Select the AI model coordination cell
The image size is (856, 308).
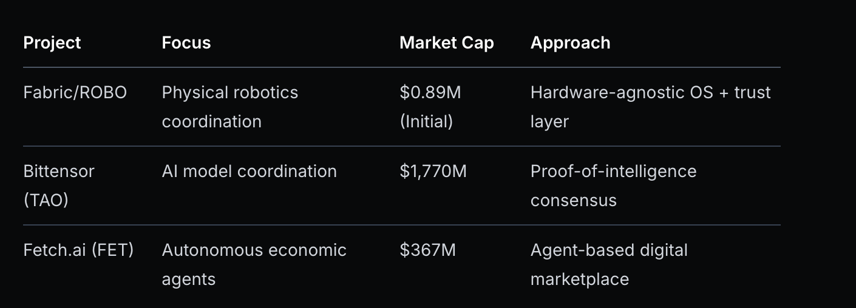pyautogui.click(x=250, y=172)
